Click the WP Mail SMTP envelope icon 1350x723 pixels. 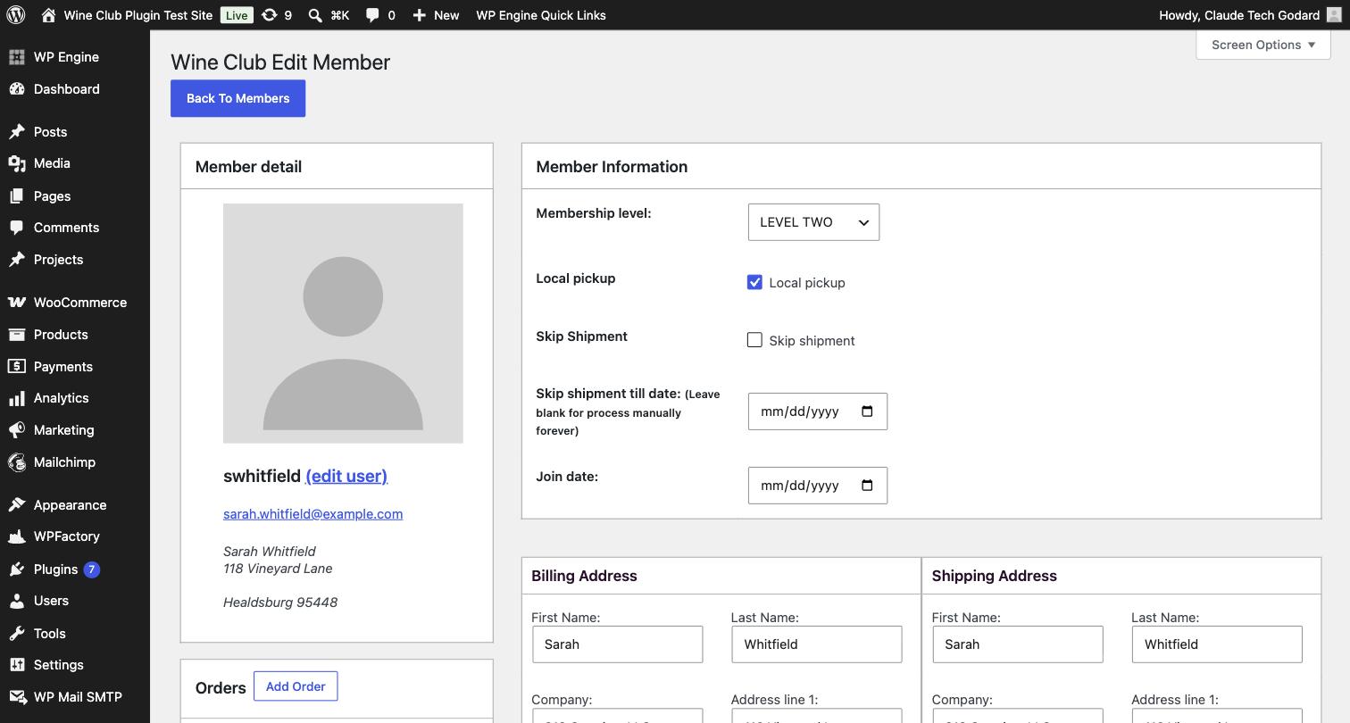pos(17,697)
